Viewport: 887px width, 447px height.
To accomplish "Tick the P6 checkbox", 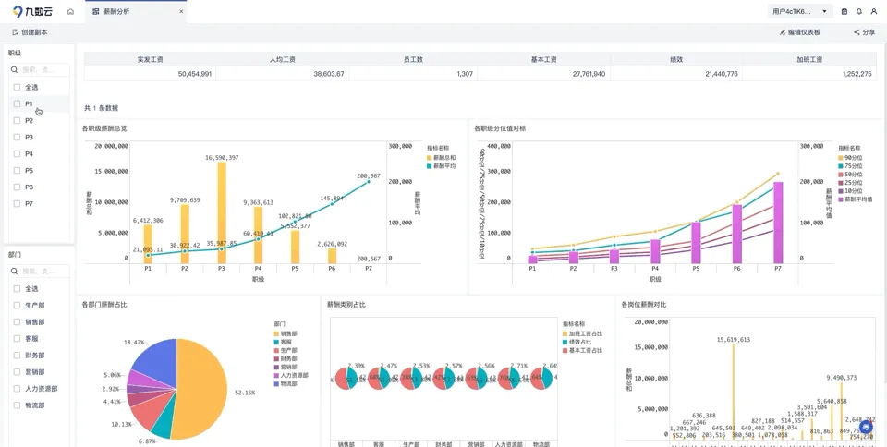I will (17, 187).
